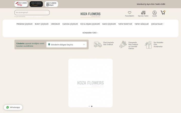Click the Koza Flowers Chocolate header logo
Image resolution: width=181 pixels, height=113 pixels.
coord(90,15)
